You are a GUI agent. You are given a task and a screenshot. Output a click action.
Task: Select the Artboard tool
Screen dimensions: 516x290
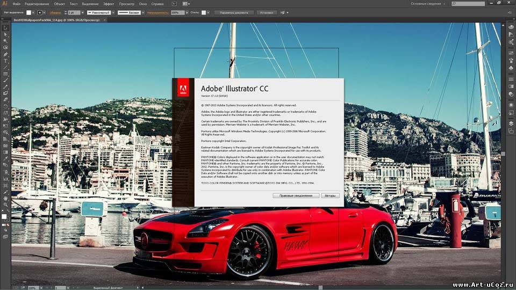5,185
